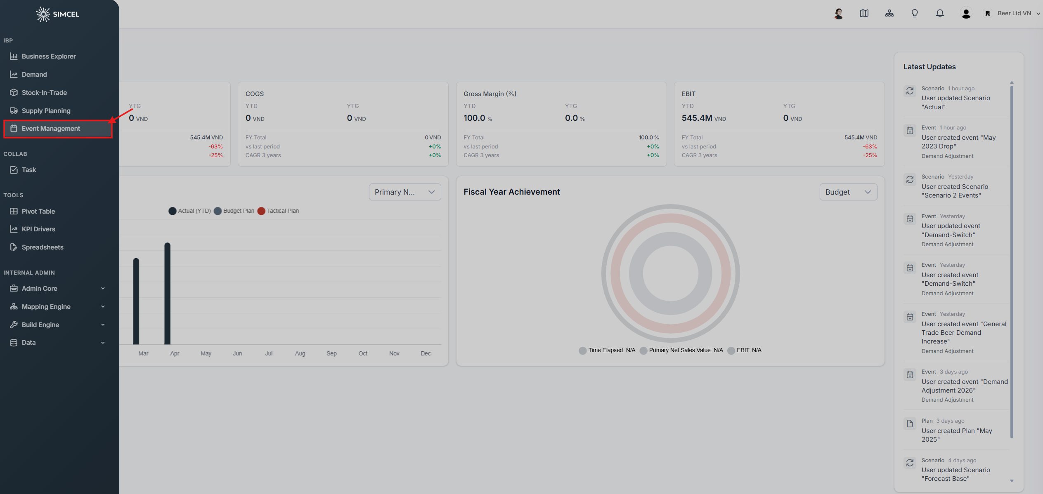Click the document icon beside Plan "May 2025"
Image resolution: width=1043 pixels, height=494 pixels.
[x=910, y=423]
